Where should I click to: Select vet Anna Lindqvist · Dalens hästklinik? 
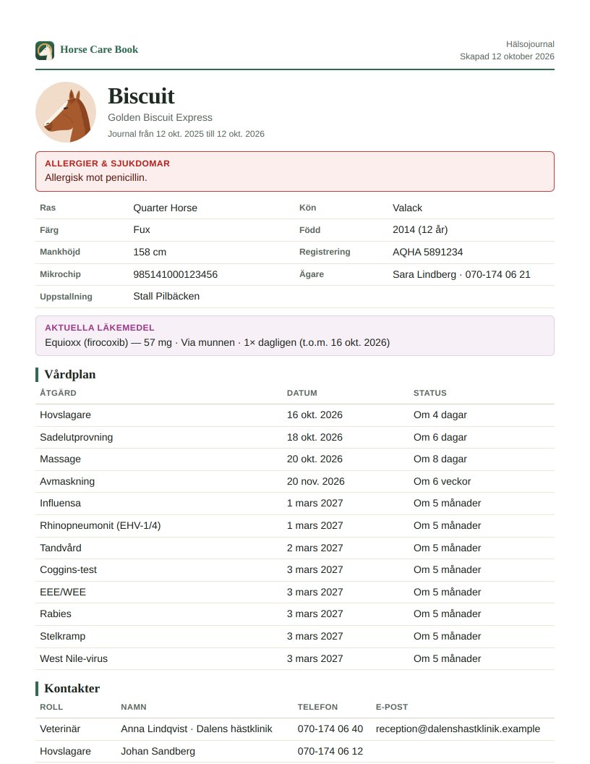196,729
